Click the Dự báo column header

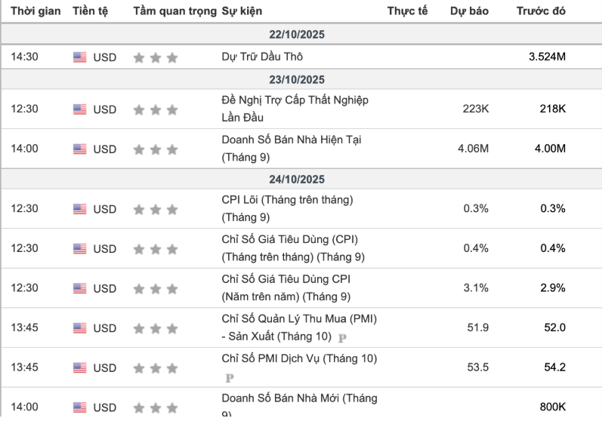[469, 11]
